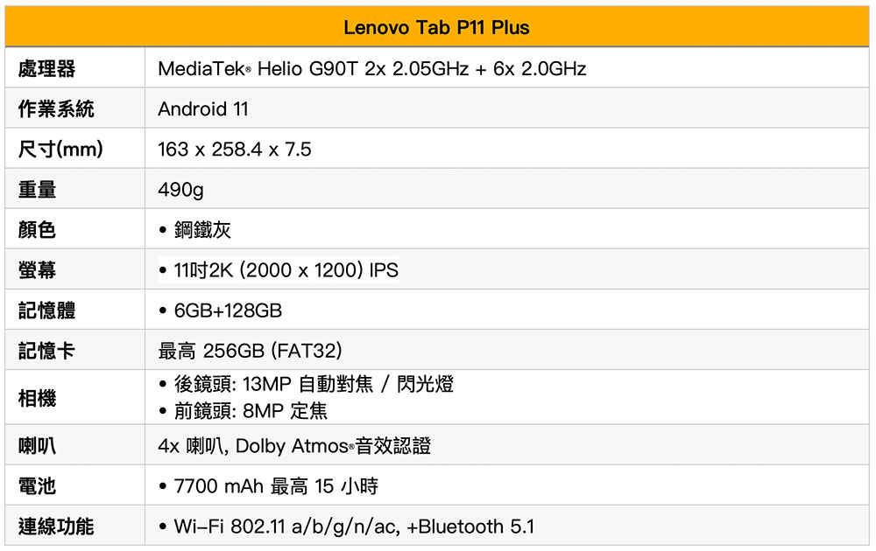876x551 pixels.
Task: Click the 11吋2K (2000 x 1200) IPS text
Action: pyautogui.click(x=286, y=270)
